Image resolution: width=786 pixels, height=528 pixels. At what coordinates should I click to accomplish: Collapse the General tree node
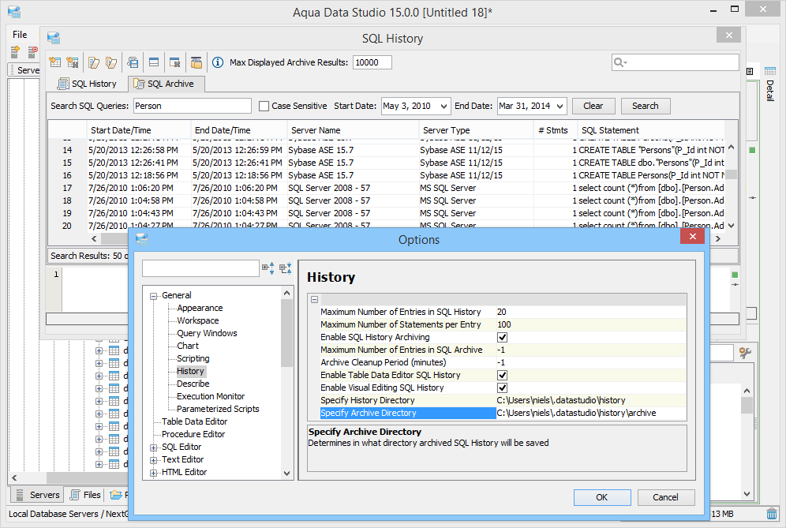point(153,296)
